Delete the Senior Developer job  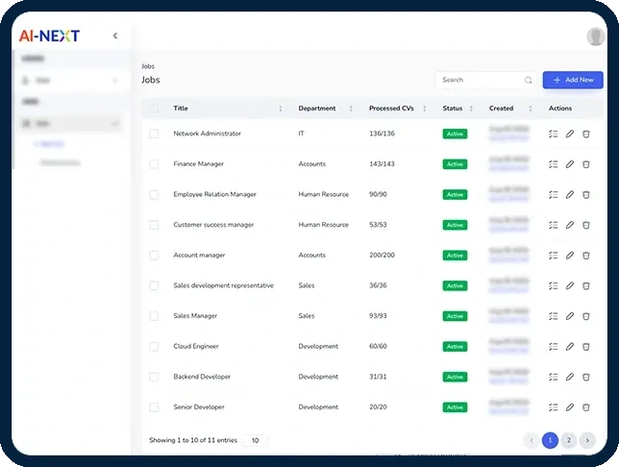[x=586, y=407]
